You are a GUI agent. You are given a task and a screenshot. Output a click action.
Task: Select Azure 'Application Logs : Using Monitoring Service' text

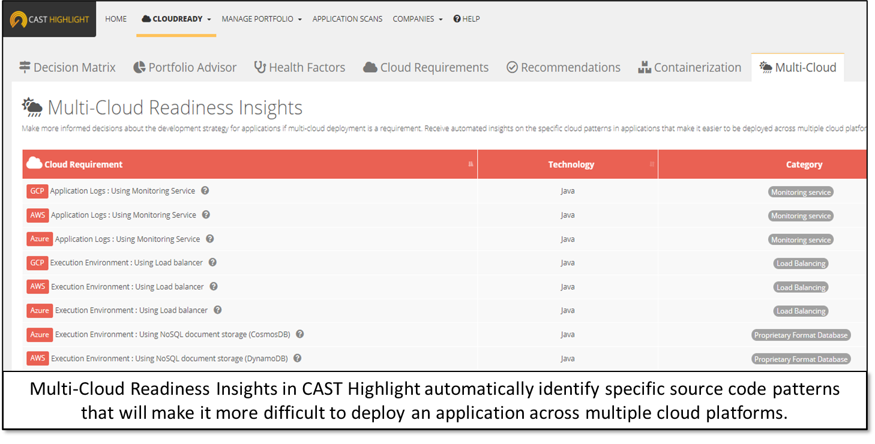[127, 239]
